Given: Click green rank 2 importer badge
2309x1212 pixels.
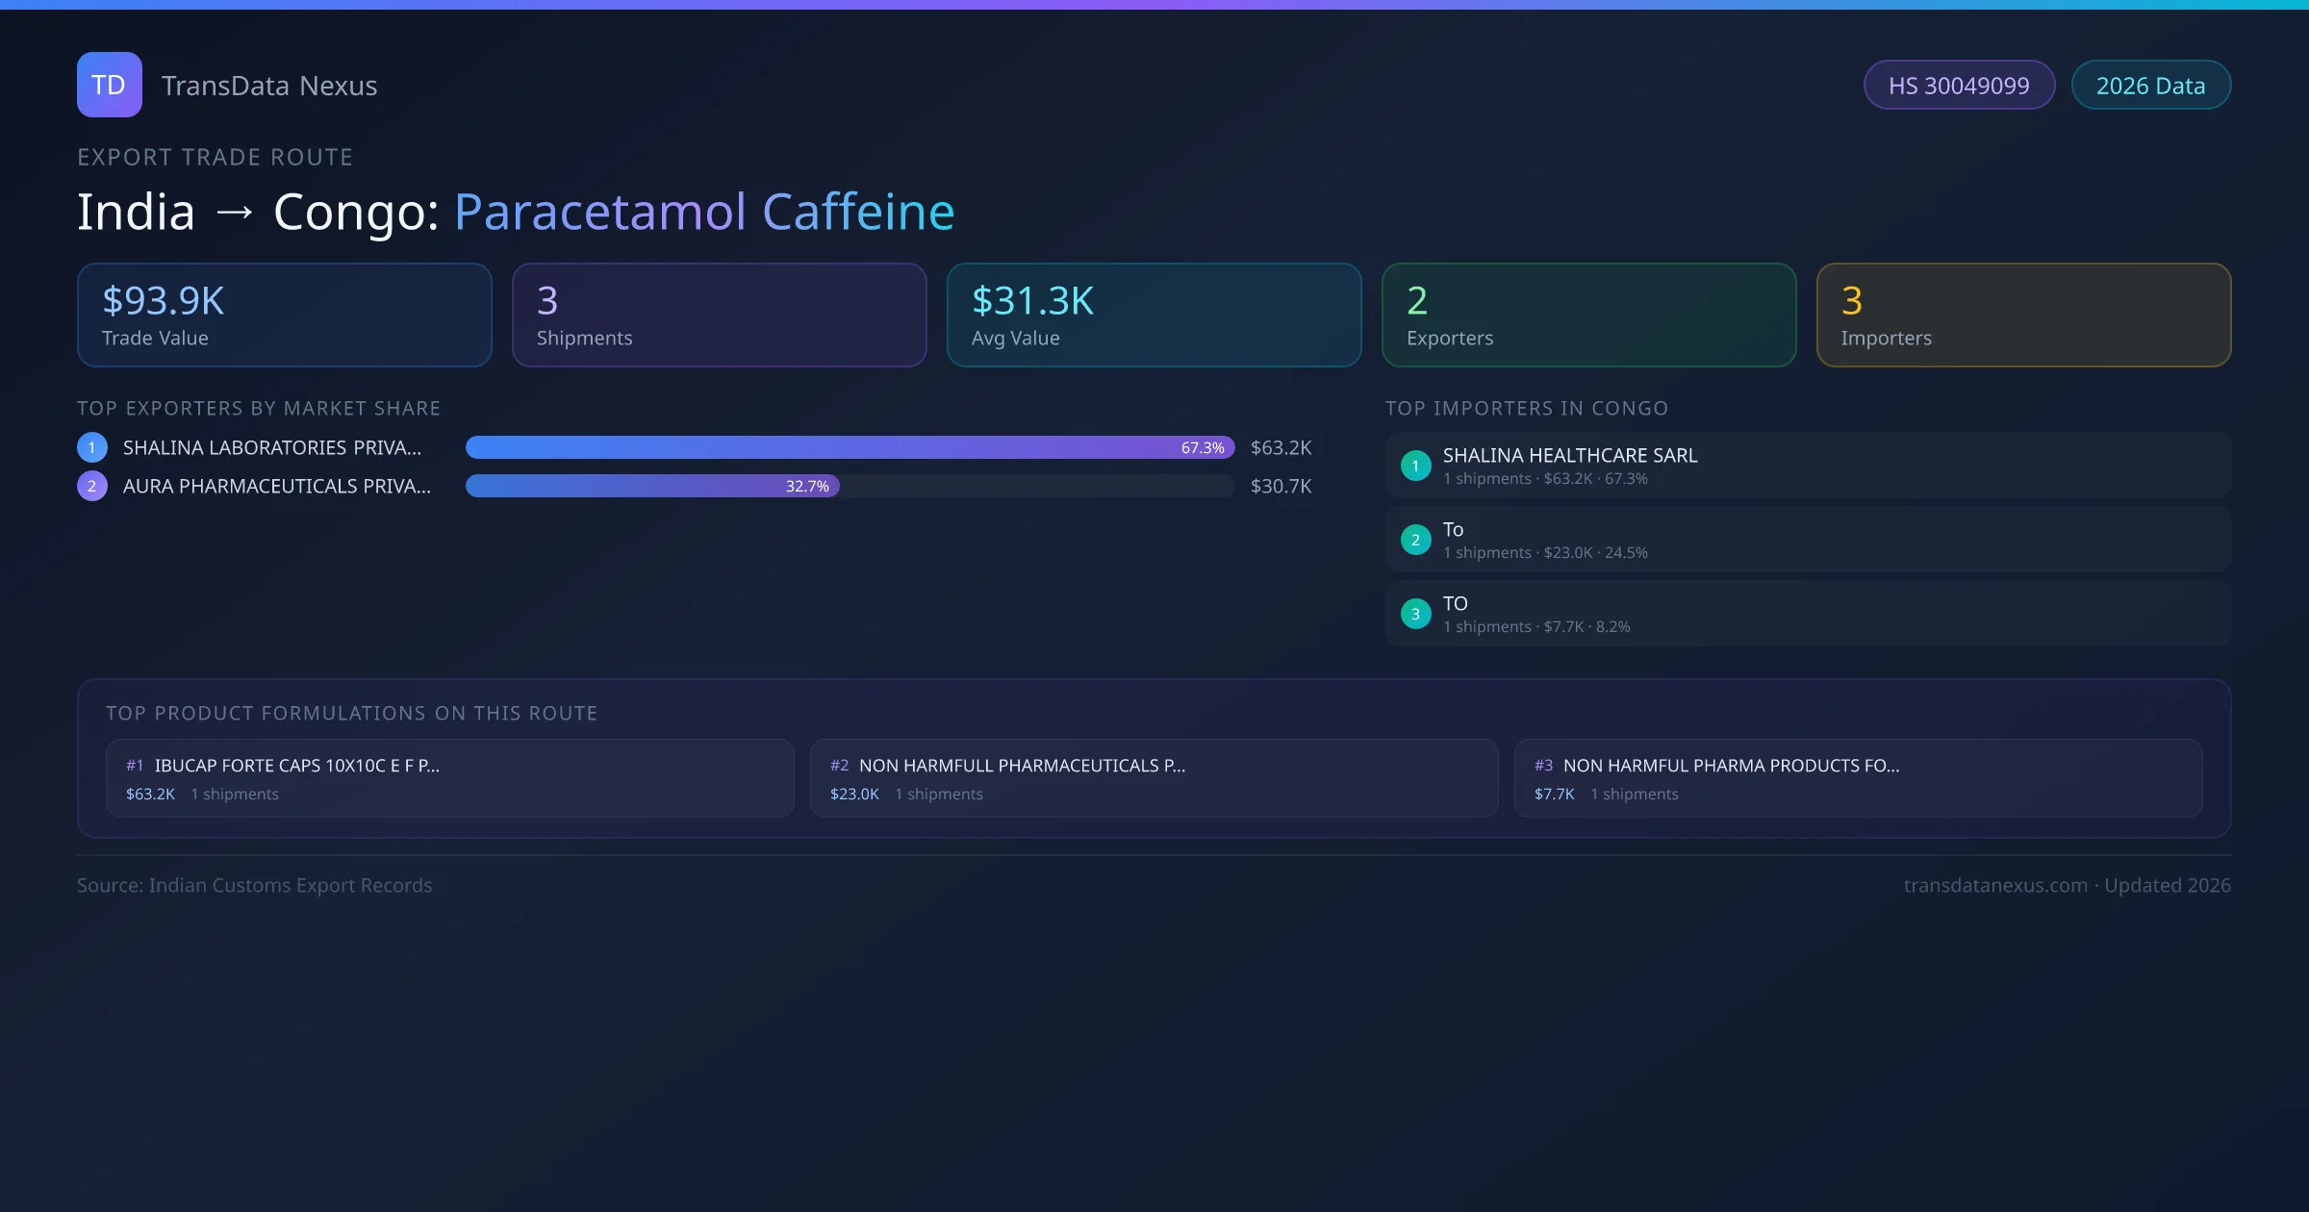Looking at the screenshot, I should (x=1415, y=540).
